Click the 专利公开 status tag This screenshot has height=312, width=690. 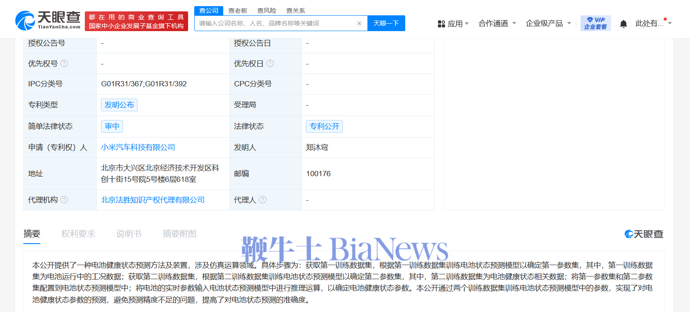point(324,127)
